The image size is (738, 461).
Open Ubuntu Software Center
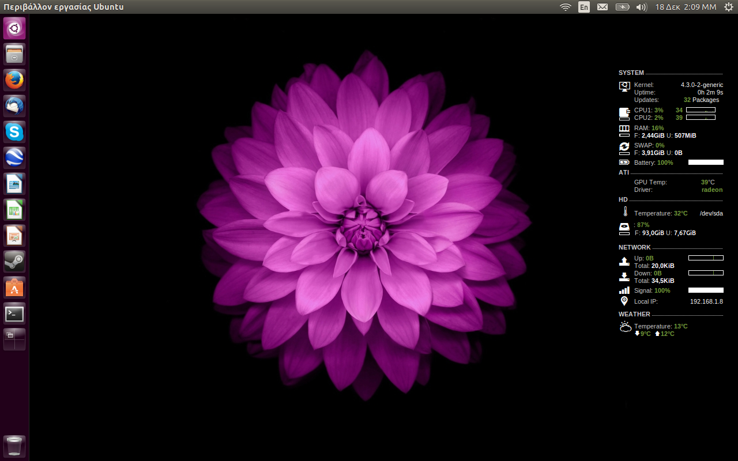click(14, 288)
